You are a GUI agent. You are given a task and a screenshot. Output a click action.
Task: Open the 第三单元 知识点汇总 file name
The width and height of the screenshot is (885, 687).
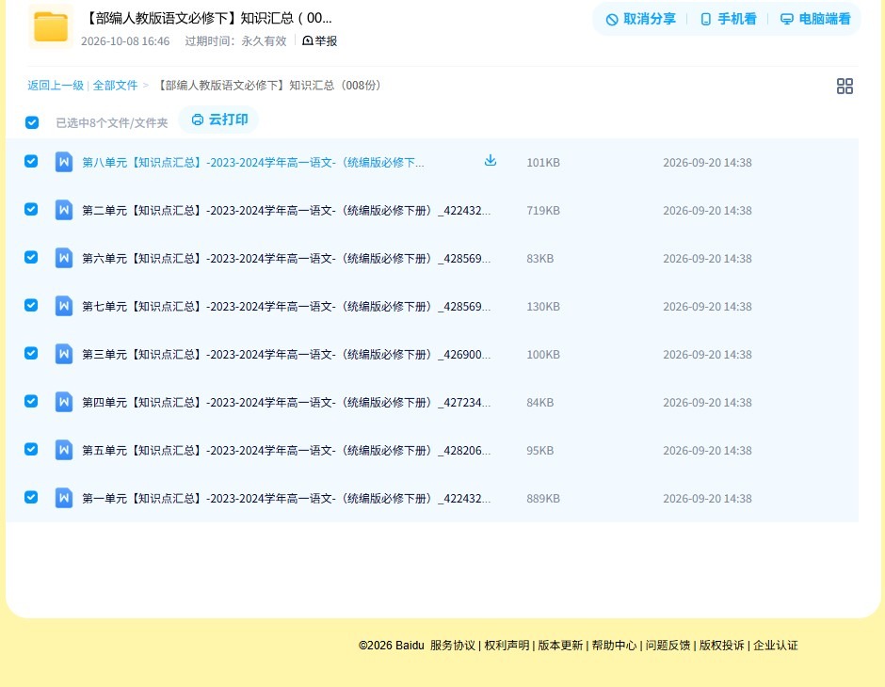286,354
